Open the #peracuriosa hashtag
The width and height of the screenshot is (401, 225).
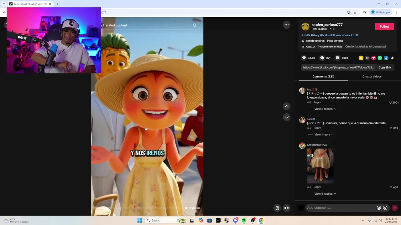[x=341, y=35]
